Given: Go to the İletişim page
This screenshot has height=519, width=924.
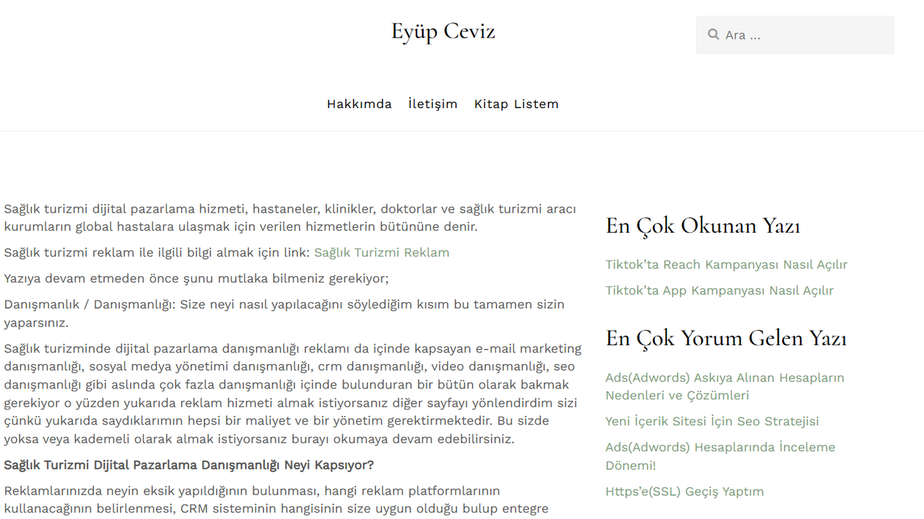Looking at the screenshot, I should coord(432,104).
